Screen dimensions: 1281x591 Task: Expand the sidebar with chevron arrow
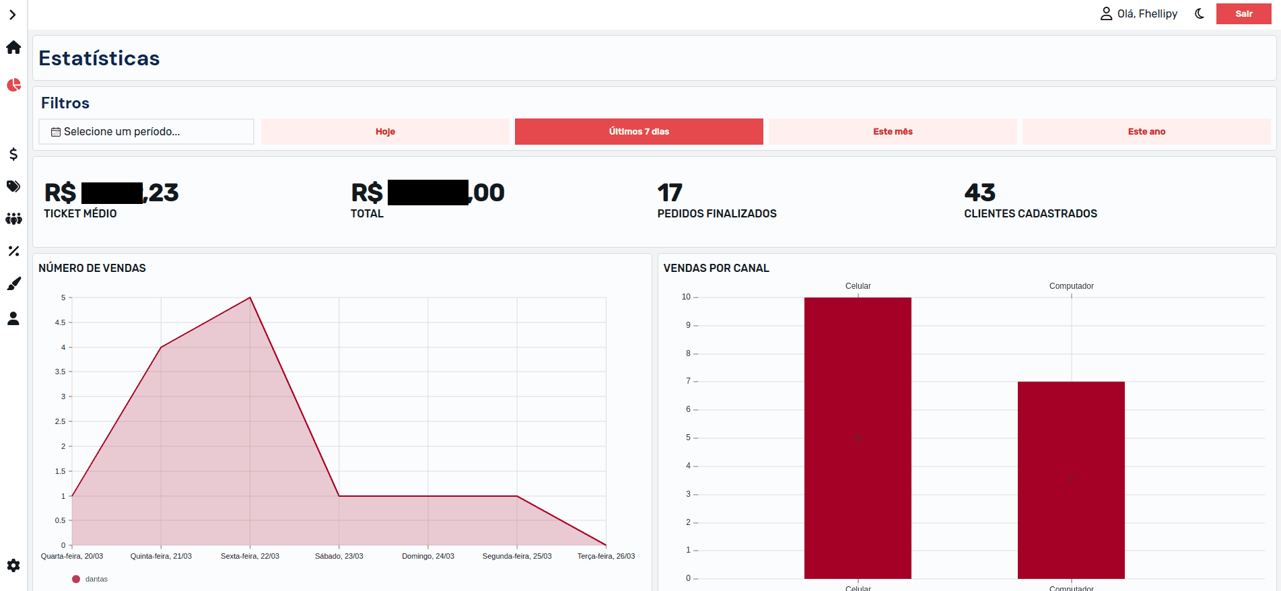[x=13, y=15]
